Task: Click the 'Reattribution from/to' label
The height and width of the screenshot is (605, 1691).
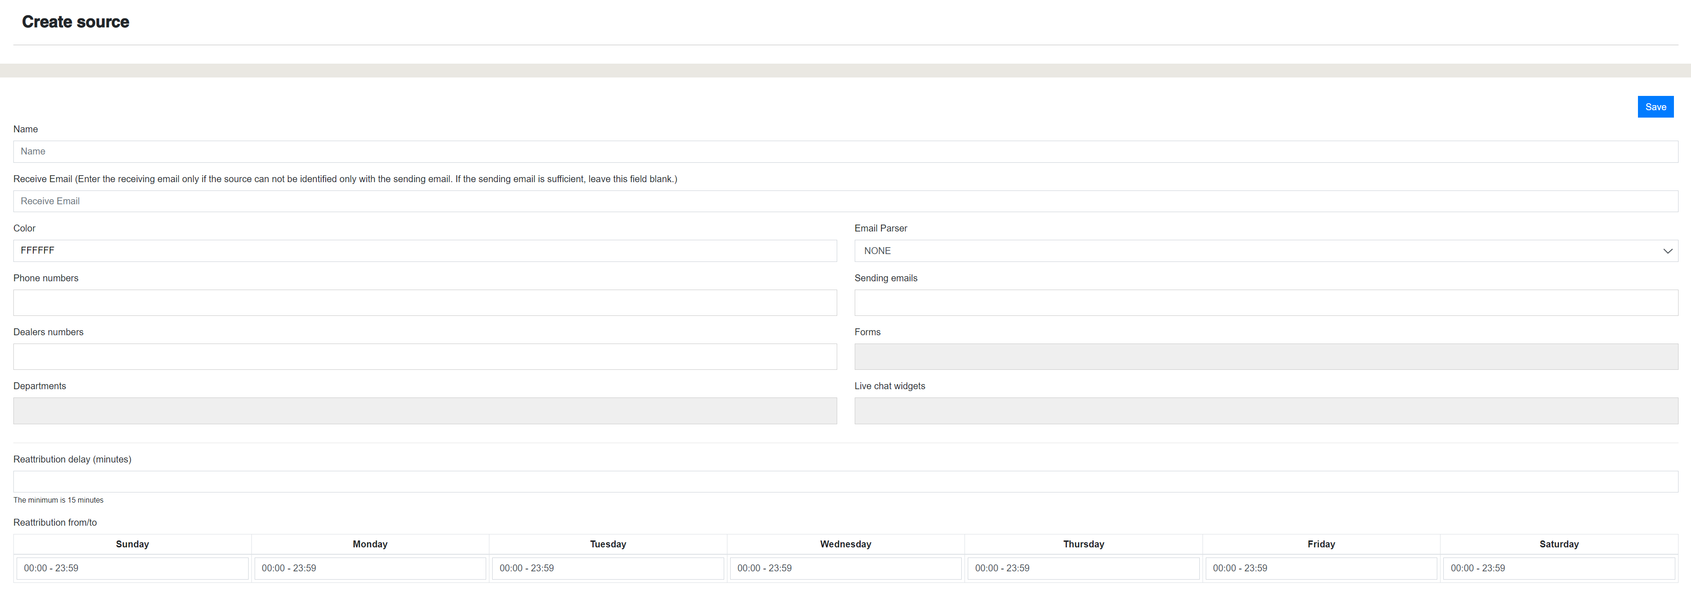Action: (55, 522)
